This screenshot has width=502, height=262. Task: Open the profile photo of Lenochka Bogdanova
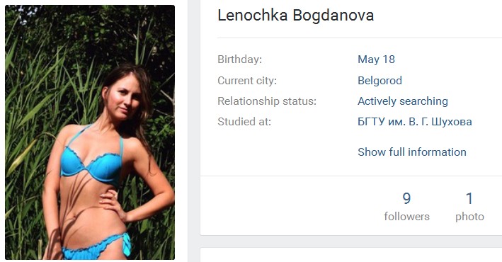coord(90,132)
